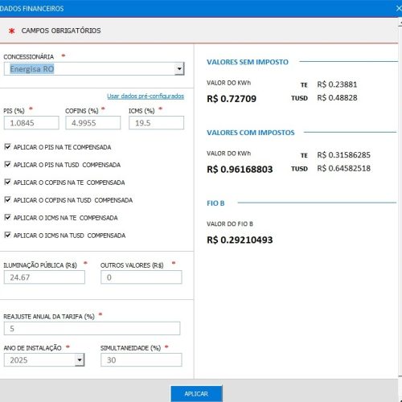Click the Iluminação Pública value field
The height and width of the screenshot is (402, 402).
click(x=44, y=277)
